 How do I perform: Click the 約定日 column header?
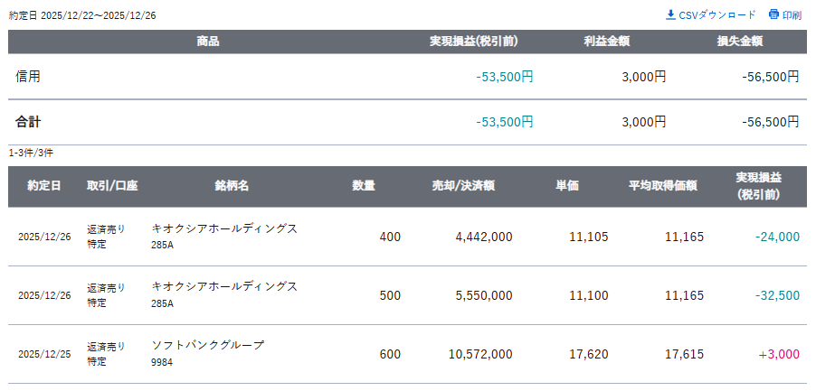[x=43, y=186]
